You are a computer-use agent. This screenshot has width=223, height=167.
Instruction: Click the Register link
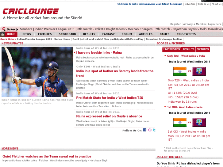click(x=175, y=24)
